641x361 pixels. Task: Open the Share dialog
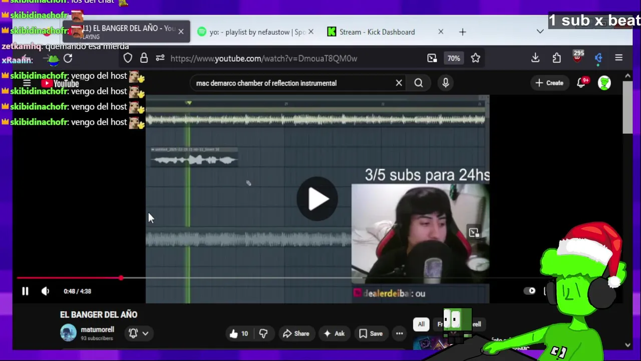point(296,333)
